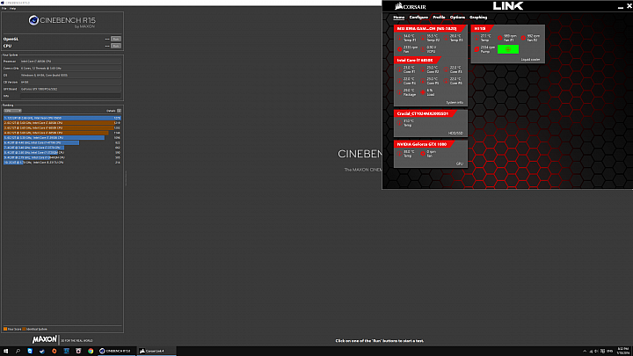Open the Cinebench File menu
The height and width of the screenshot is (356, 633).
tap(4, 9)
